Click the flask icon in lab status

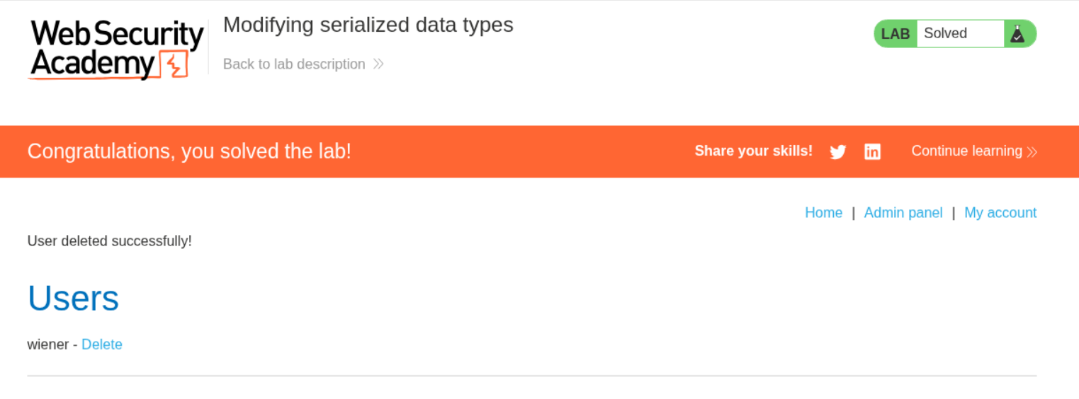(1018, 34)
